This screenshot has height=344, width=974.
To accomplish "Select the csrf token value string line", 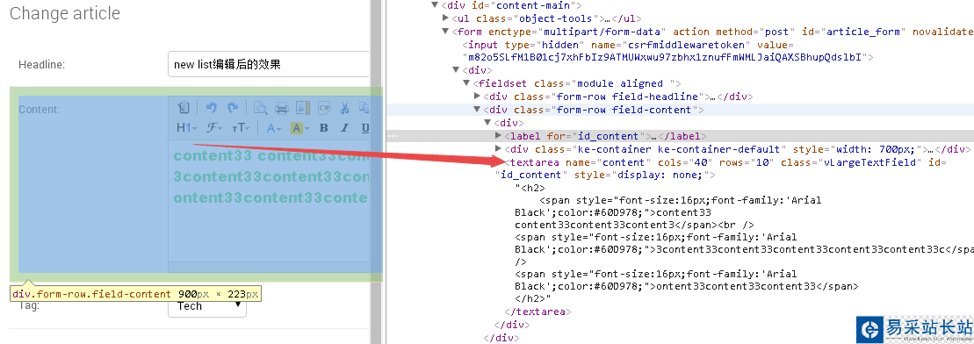I will click(667, 57).
